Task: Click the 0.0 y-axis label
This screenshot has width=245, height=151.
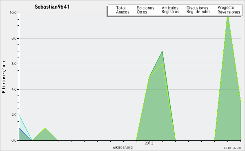Action: click(x=14, y=140)
